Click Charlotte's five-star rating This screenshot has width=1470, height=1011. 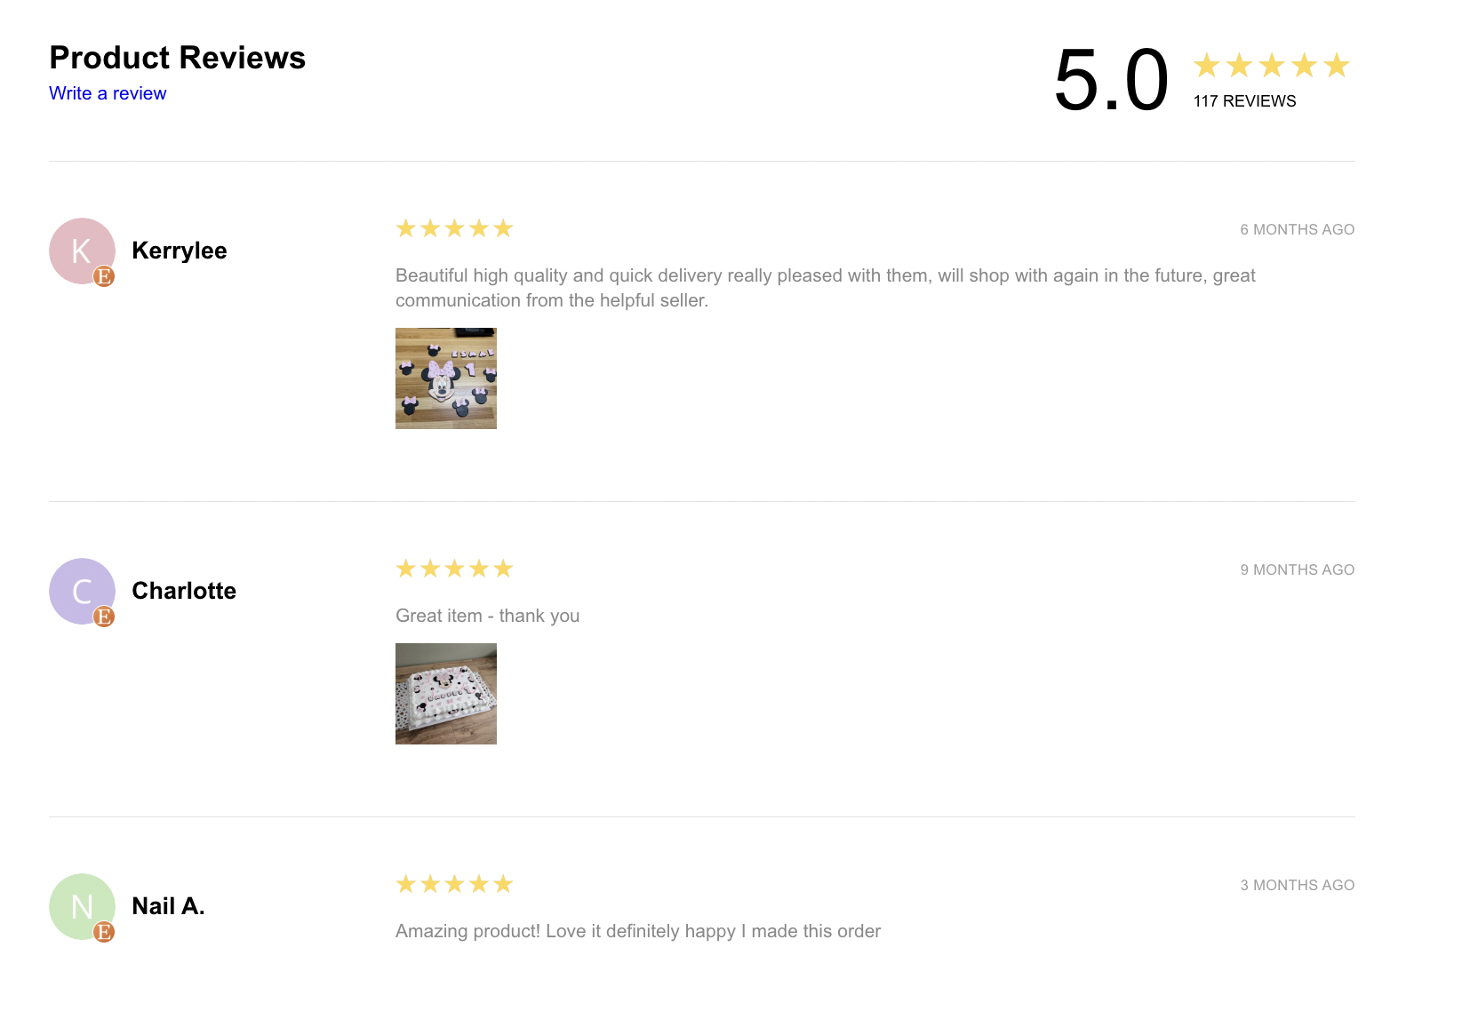tap(454, 569)
